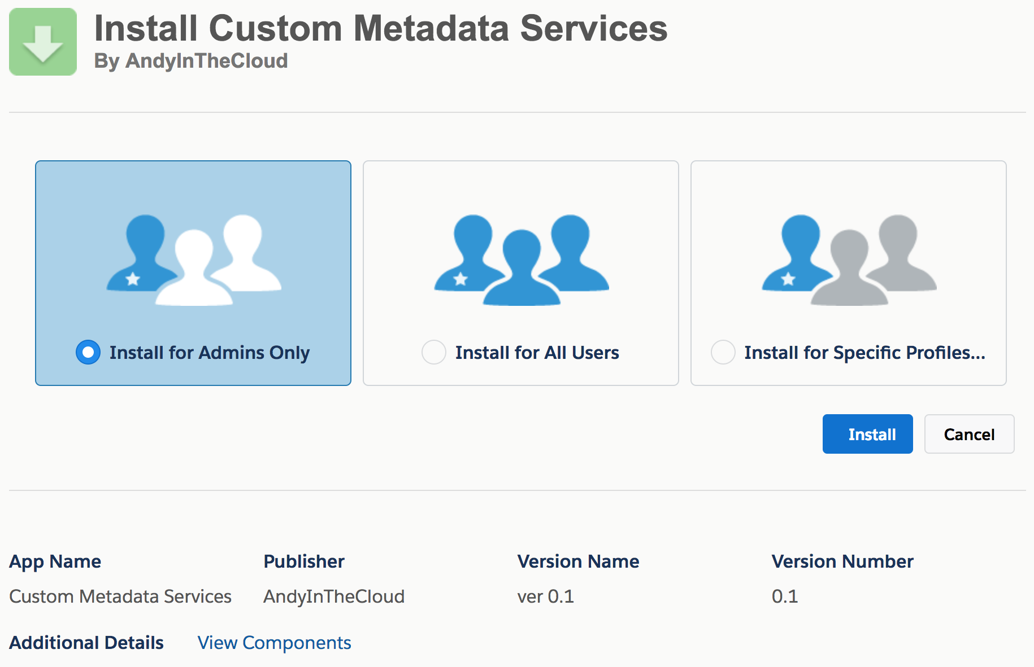Click the Version Name value 'ver 0.1'
This screenshot has height=667, width=1034.
(545, 596)
